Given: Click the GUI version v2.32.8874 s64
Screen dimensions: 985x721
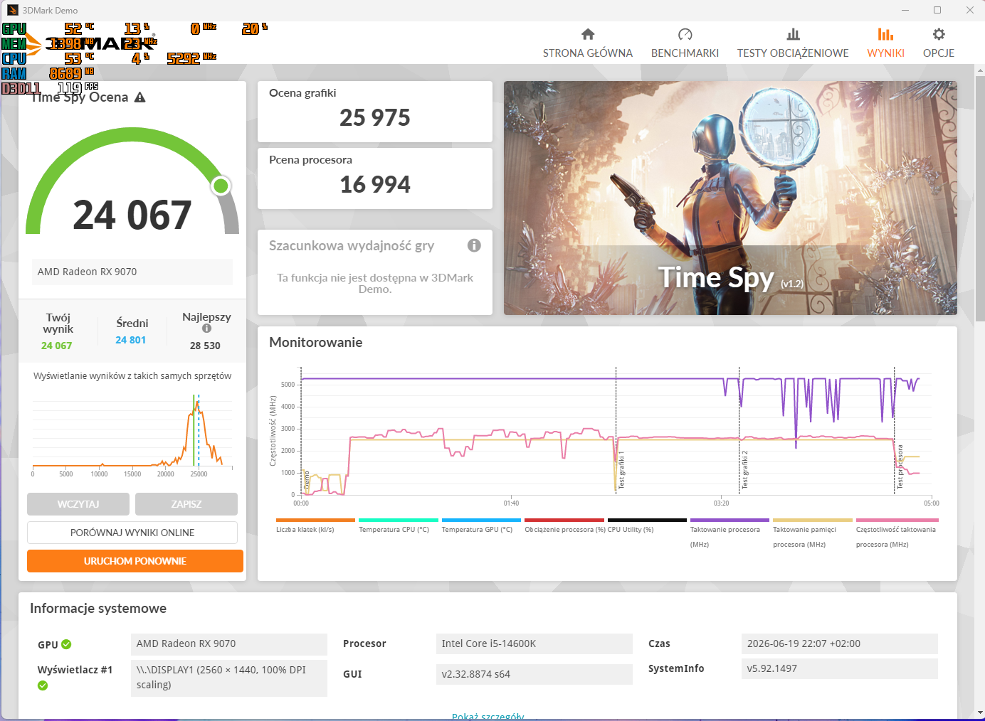Looking at the screenshot, I should click(x=534, y=674).
